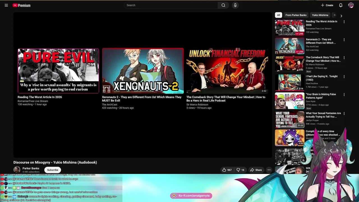The height and width of the screenshot is (202, 359).
Task: Click the Ko-fi.com/amalgamyte overlay badge
Action: point(191,196)
